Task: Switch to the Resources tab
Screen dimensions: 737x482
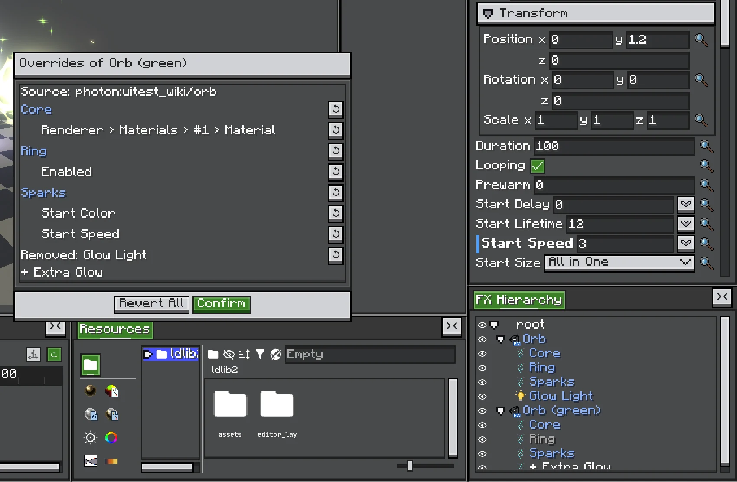Action: click(115, 329)
